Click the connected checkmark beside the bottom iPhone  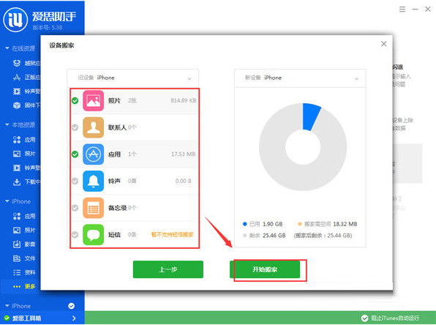[71, 306]
